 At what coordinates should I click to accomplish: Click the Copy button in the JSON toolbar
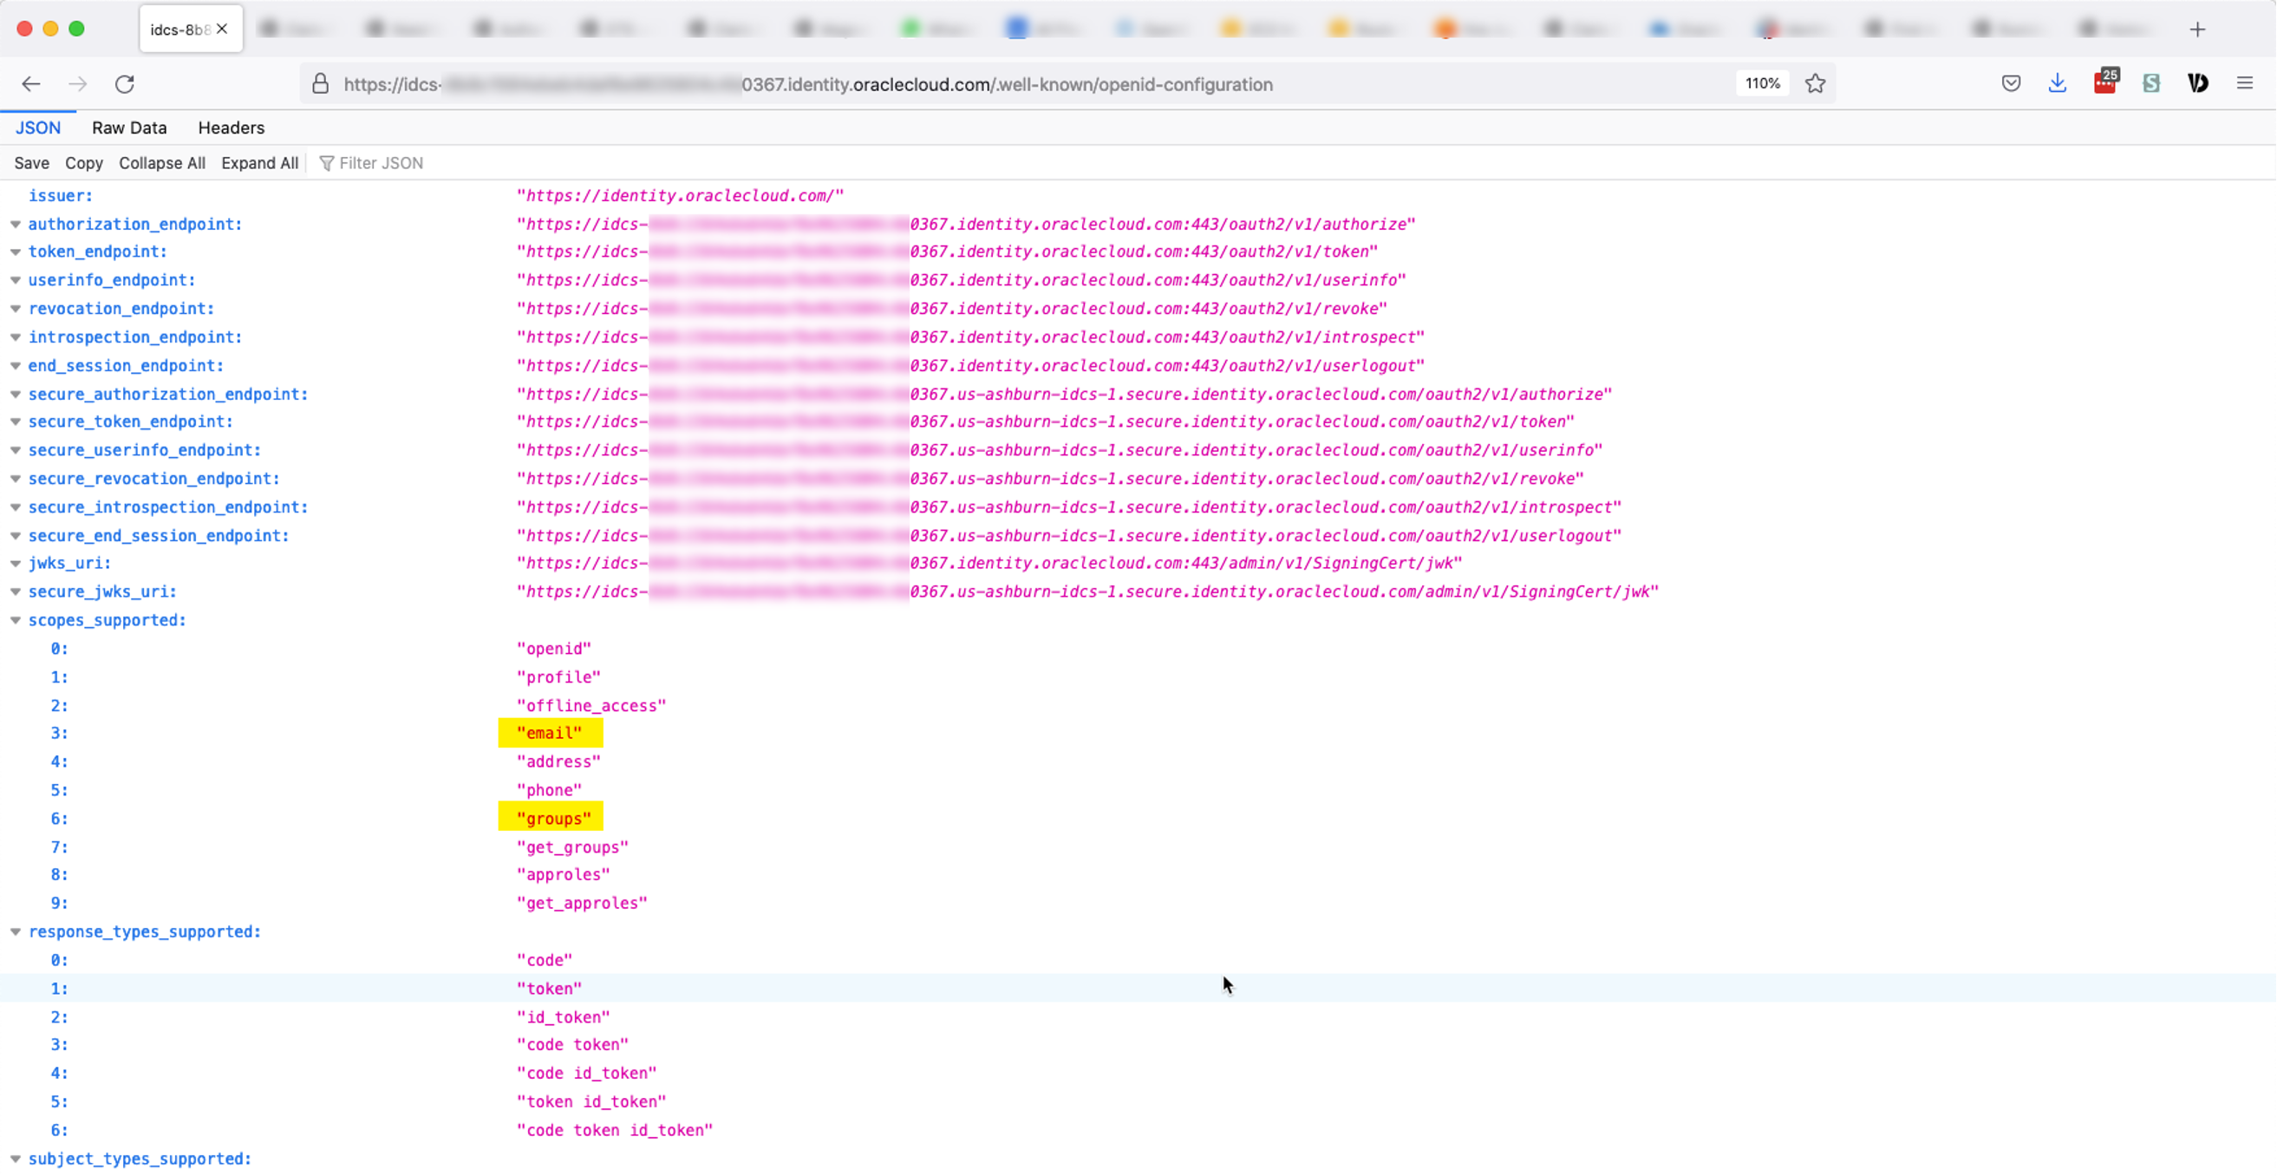(84, 164)
